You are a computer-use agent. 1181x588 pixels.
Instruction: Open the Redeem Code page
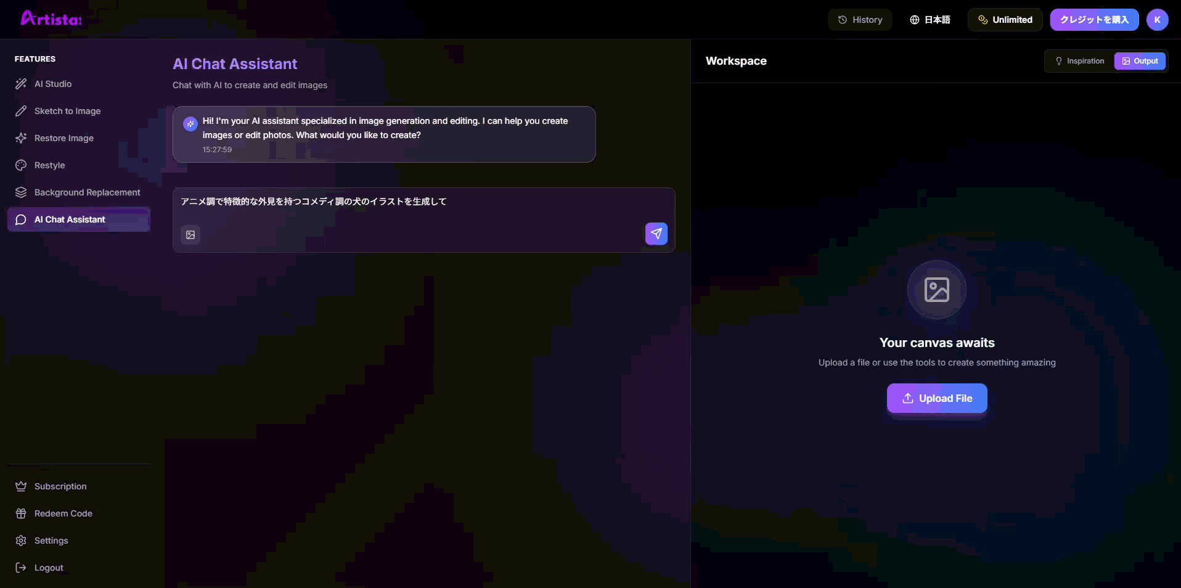(x=63, y=513)
